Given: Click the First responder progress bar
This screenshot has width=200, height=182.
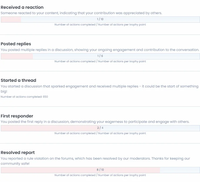Looking at the screenshot, I should point(100,128).
